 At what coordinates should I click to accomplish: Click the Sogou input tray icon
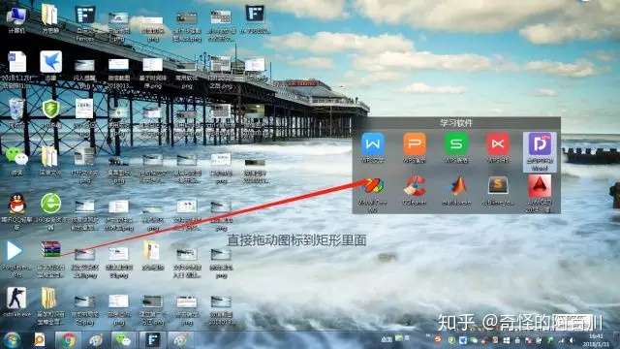(438, 339)
